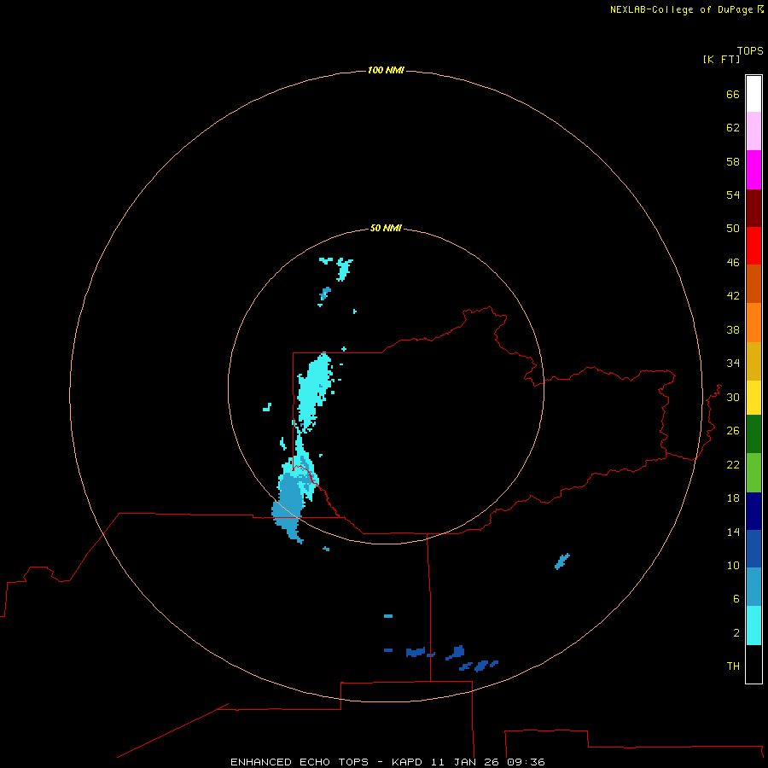The width and height of the screenshot is (768, 768).
Task: Click the legend value 10
Action: 733,565
